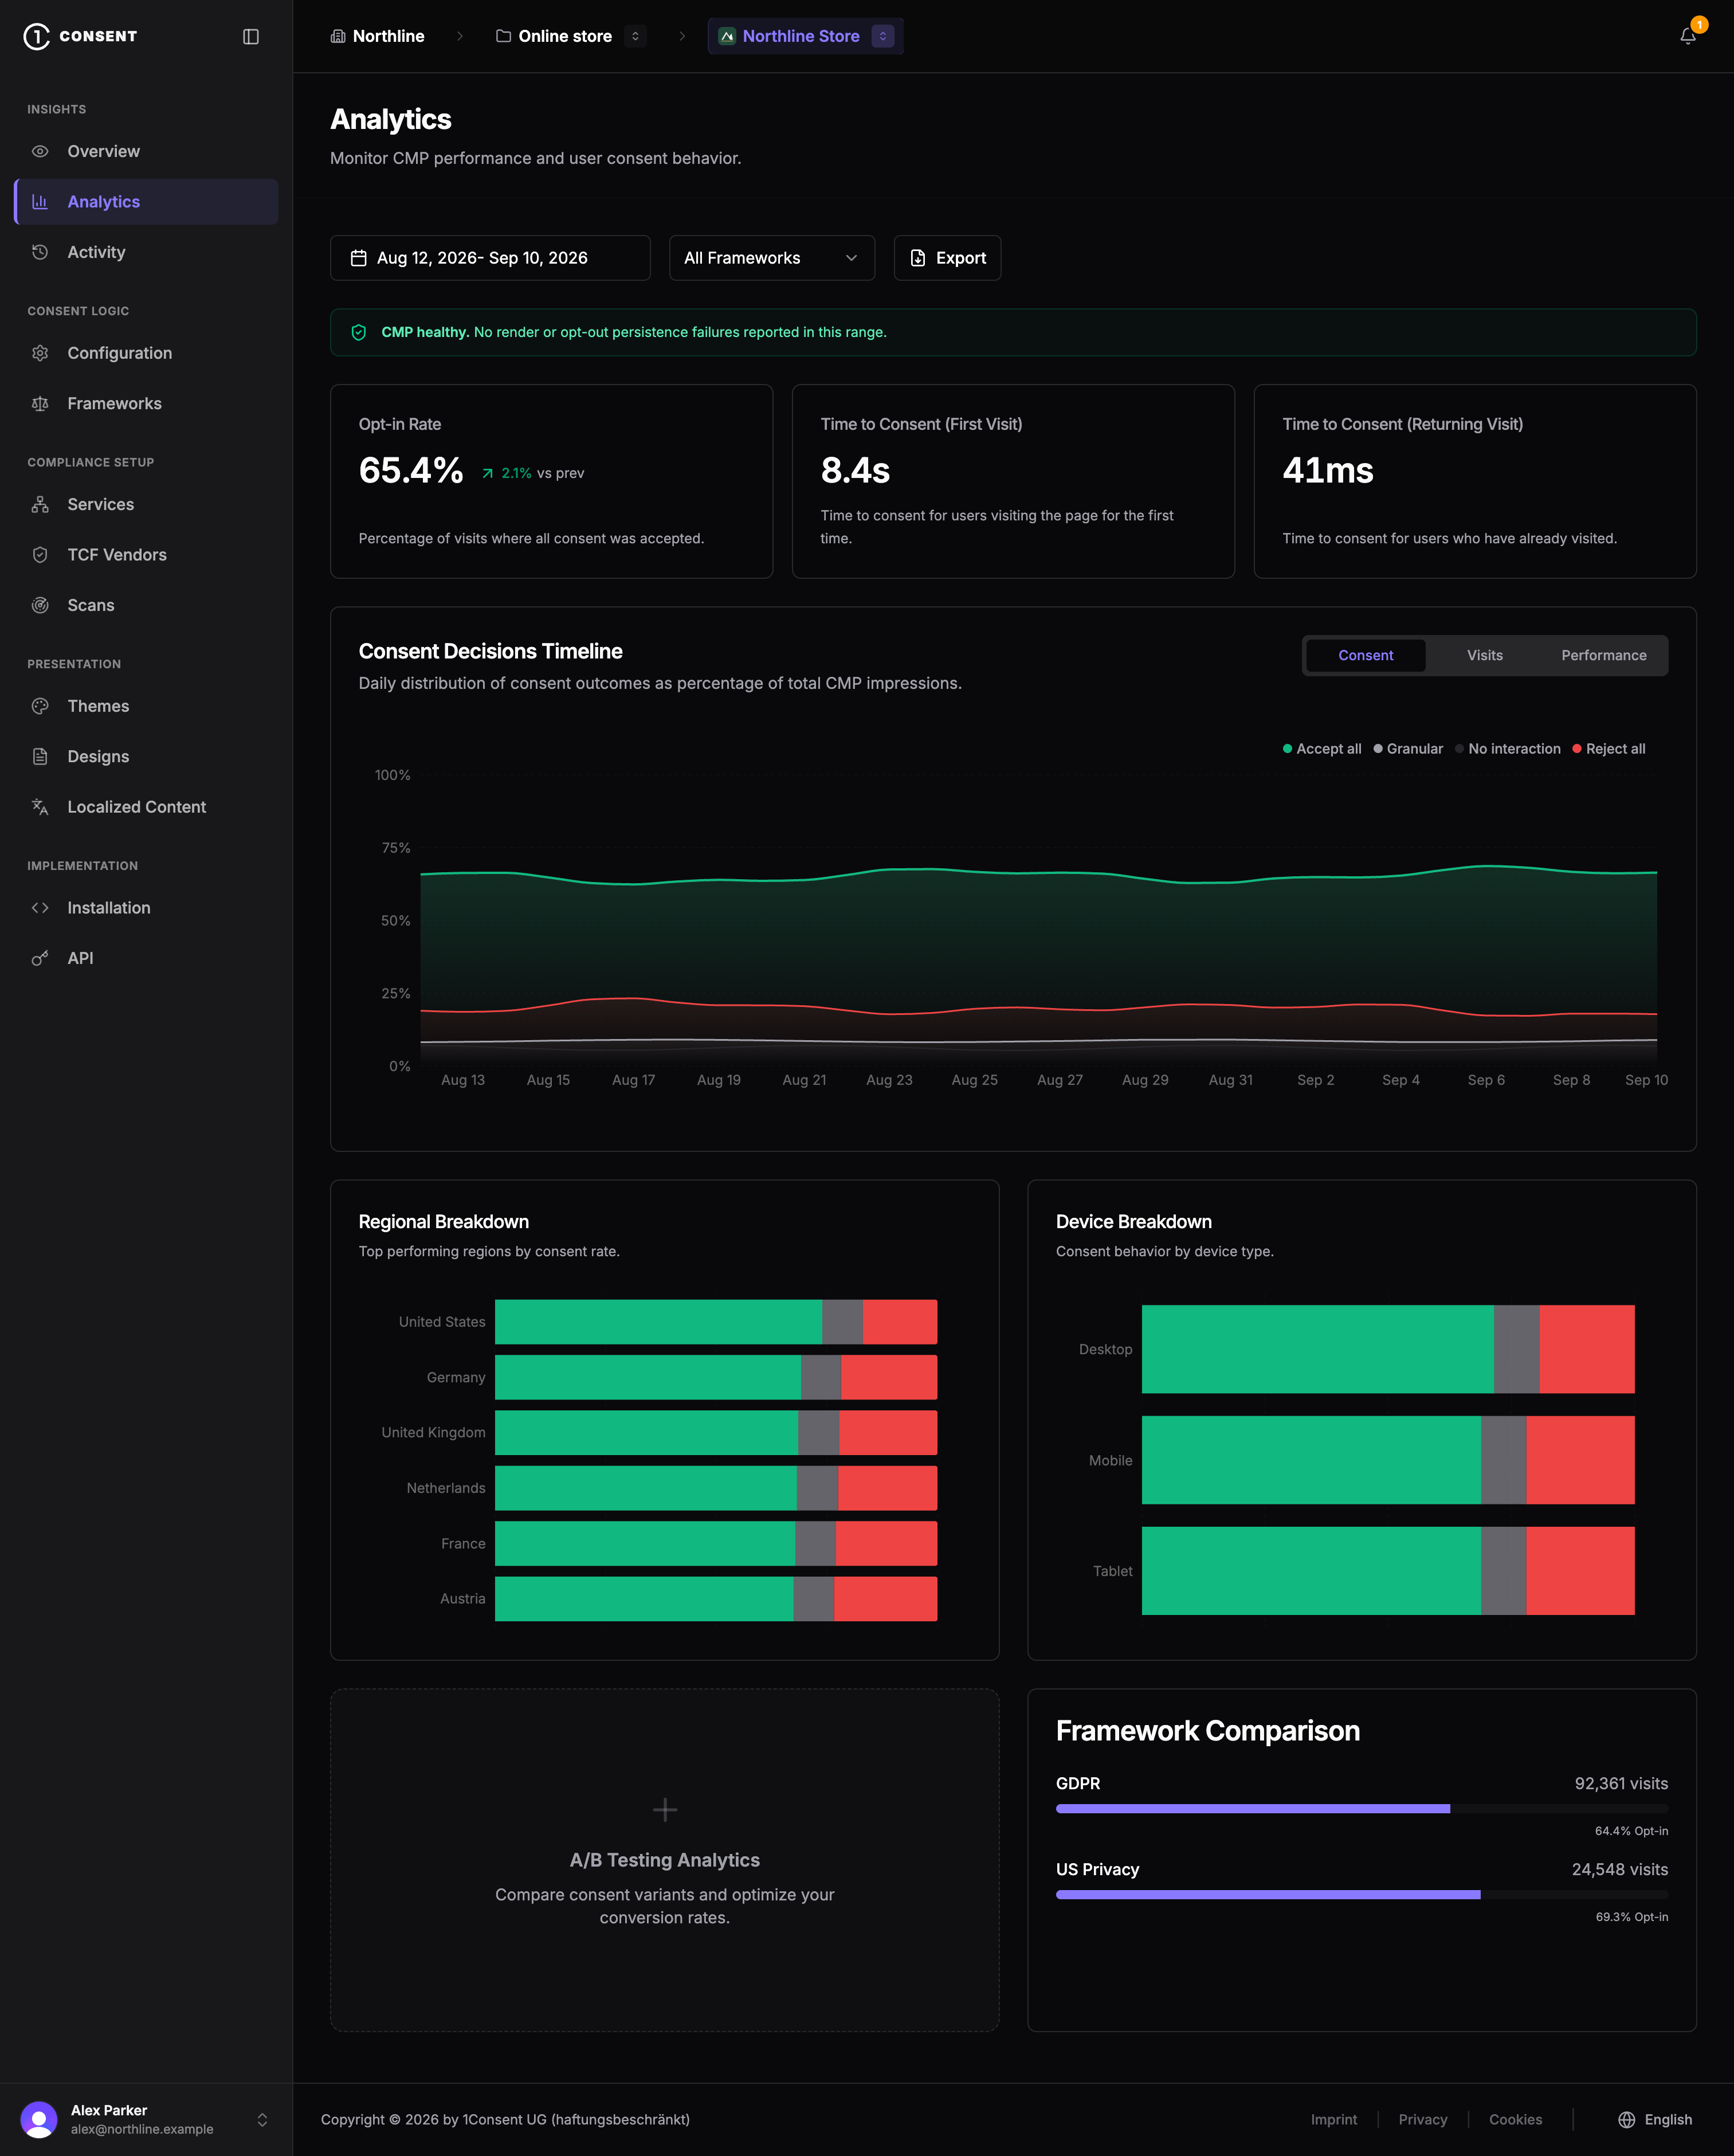The image size is (1734, 2156).
Task: Open Frameworks in the sidebar
Action: [x=146, y=403]
